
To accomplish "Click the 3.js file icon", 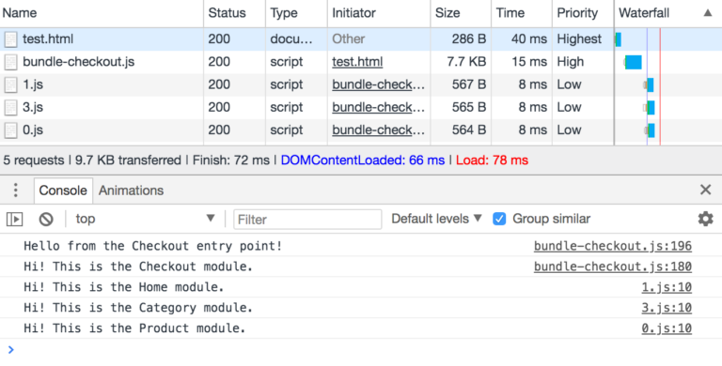I will coord(10,108).
